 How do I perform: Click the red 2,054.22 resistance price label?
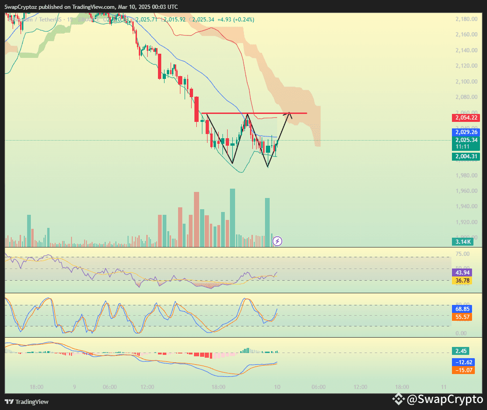tap(466, 118)
